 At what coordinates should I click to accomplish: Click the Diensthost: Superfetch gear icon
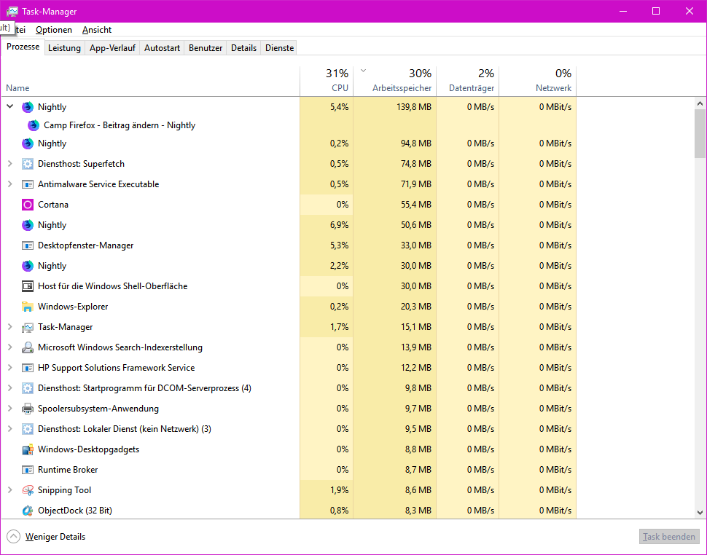[x=28, y=164]
